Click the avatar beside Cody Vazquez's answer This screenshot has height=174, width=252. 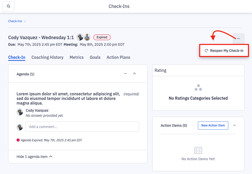coord(20,112)
